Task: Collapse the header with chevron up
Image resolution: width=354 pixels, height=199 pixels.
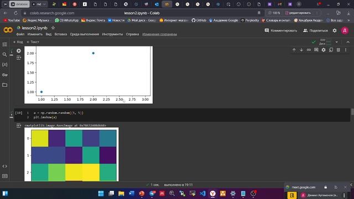Action: [348, 42]
